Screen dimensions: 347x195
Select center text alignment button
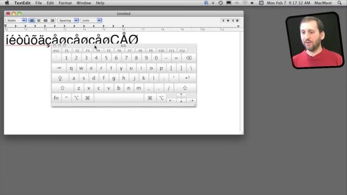point(38,21)
